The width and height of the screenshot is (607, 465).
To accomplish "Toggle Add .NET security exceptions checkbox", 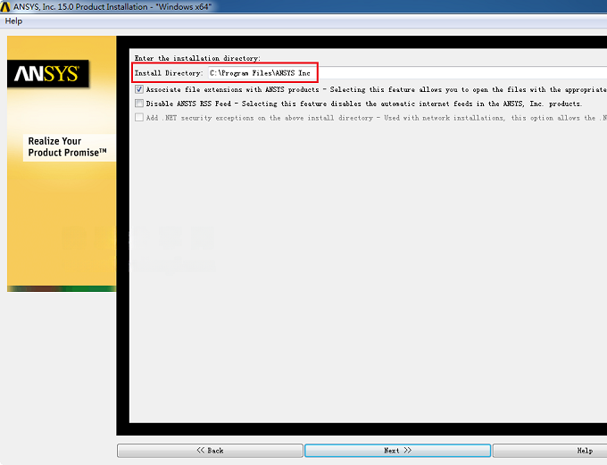I will tap(139, 117).
